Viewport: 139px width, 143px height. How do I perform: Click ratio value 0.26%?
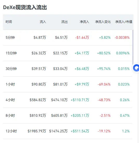click(125, 100)
